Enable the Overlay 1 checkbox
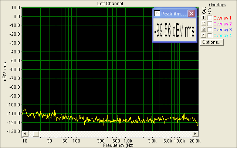Screen dimensions: 237x148 [210, 18]
